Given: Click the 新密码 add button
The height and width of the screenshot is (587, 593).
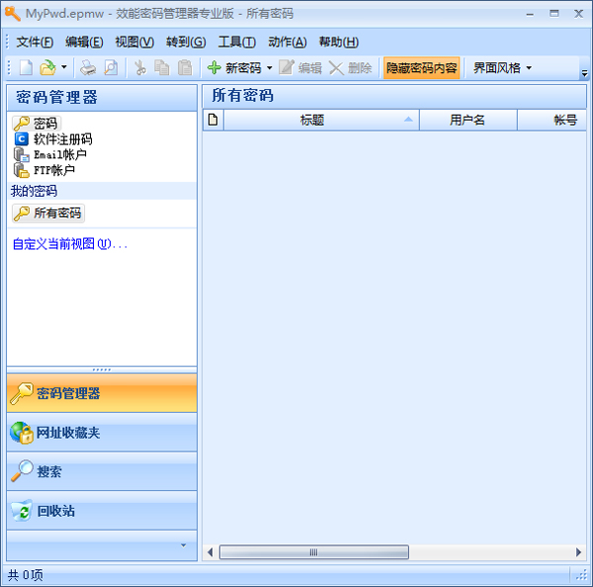Looking at the screenshot, I should coord(234,68).
